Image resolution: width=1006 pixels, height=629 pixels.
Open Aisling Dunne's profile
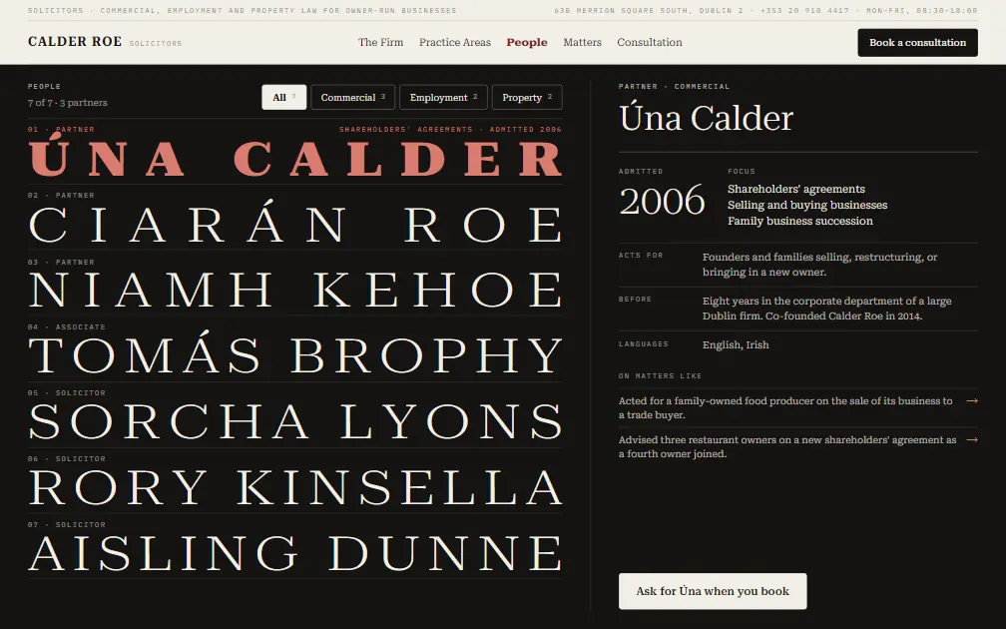[295, 547]
